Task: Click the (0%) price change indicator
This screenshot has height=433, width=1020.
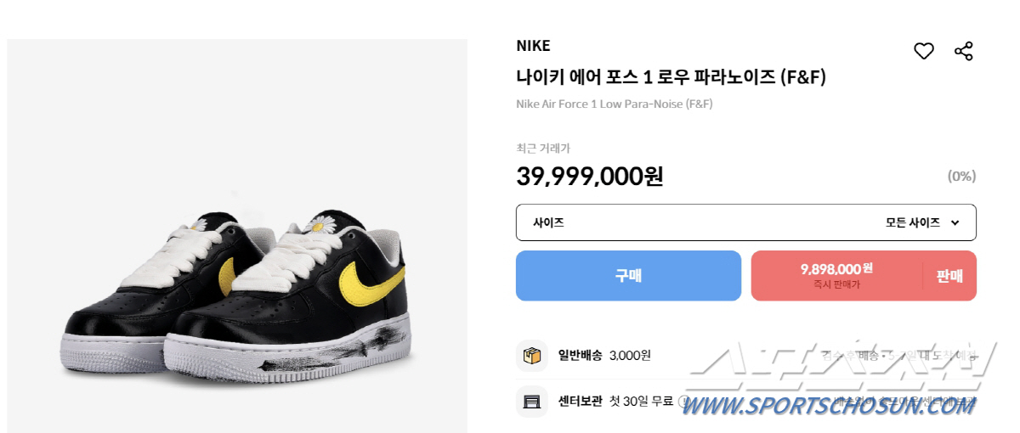Action: [961, 177]
